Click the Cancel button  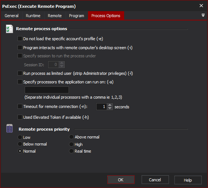[x=155, y=180]
